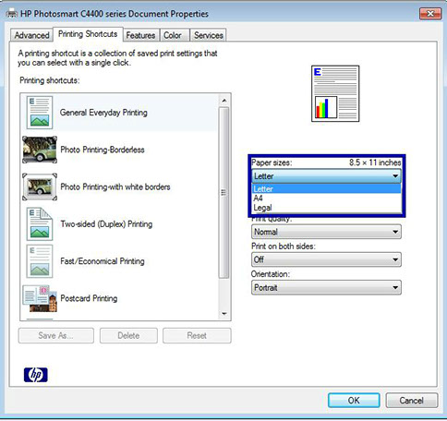This screenshot has width=447, height=421.
Task: Click the document page preview thumbnail
Action: coord(335,93)
